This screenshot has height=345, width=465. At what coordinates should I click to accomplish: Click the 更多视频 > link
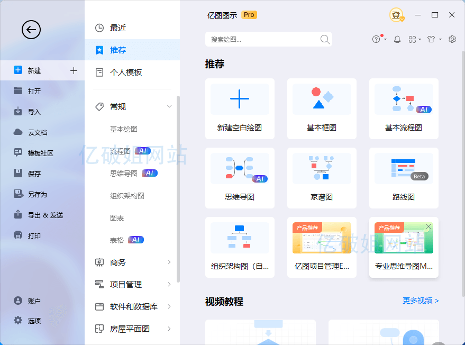tap(421, 301)
